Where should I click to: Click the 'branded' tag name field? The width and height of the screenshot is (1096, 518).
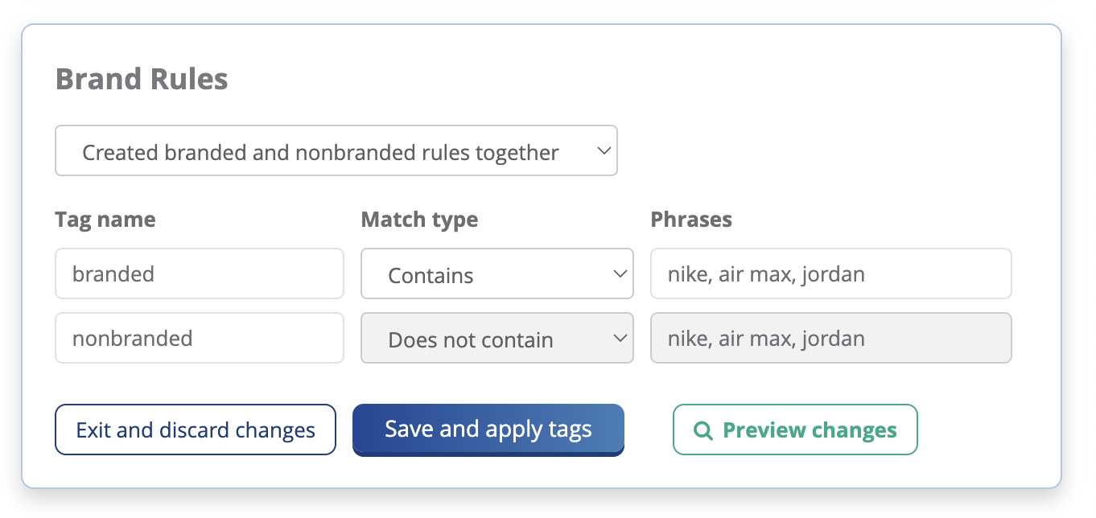(x=199, y=273)
